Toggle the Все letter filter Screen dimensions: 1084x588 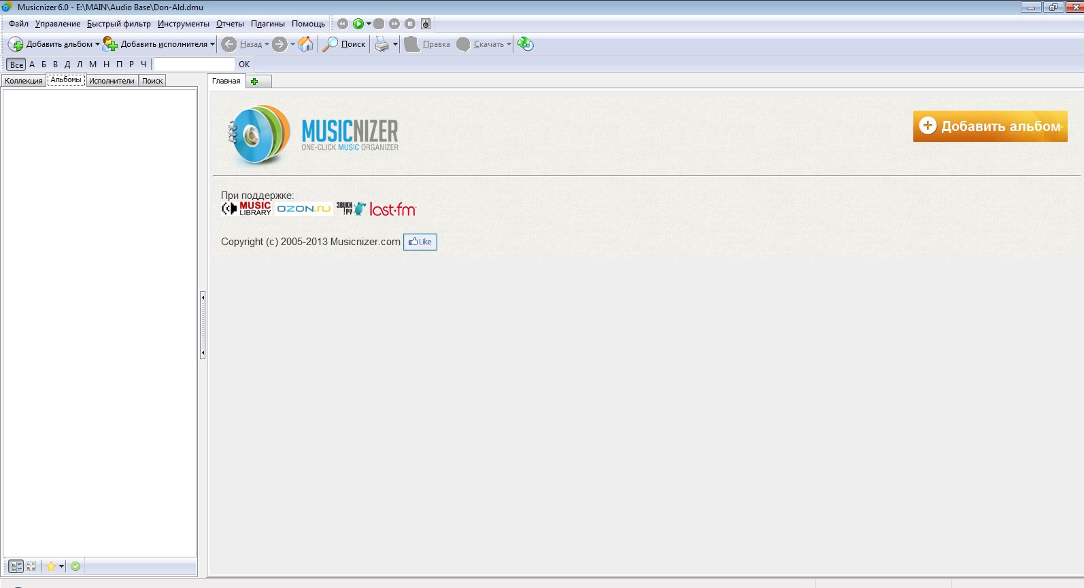[16, 65]
